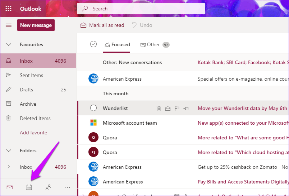Viewport: 289px width, 196px height.
Task: Open the Calendar module icon
Action: pyautogui.click(x=29, y=187)
